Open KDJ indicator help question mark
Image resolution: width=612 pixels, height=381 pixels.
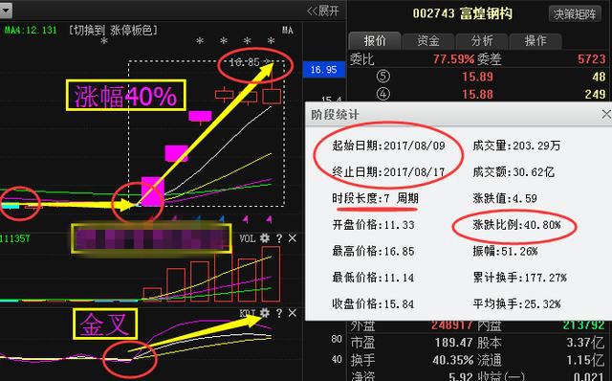coord(279,313)
